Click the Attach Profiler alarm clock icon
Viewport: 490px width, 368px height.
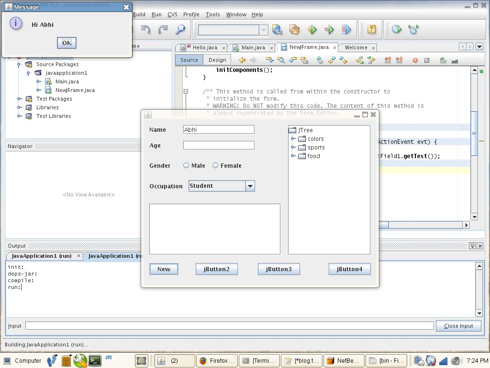click(x=413, y=29)
